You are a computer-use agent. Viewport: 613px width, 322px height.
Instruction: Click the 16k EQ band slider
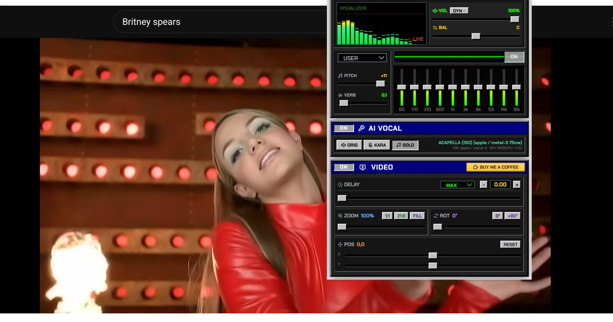click(517, 87)
